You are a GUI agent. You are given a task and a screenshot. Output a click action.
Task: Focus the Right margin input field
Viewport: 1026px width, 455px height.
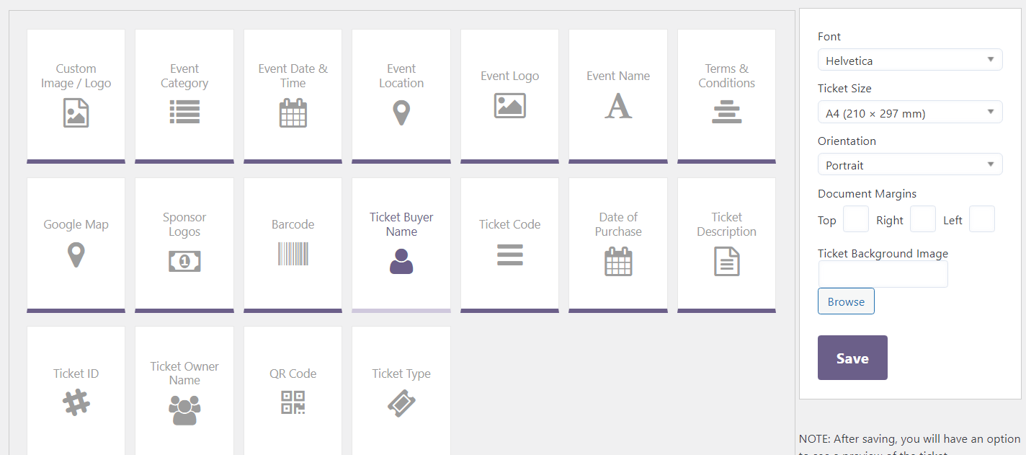coord(923,219)
